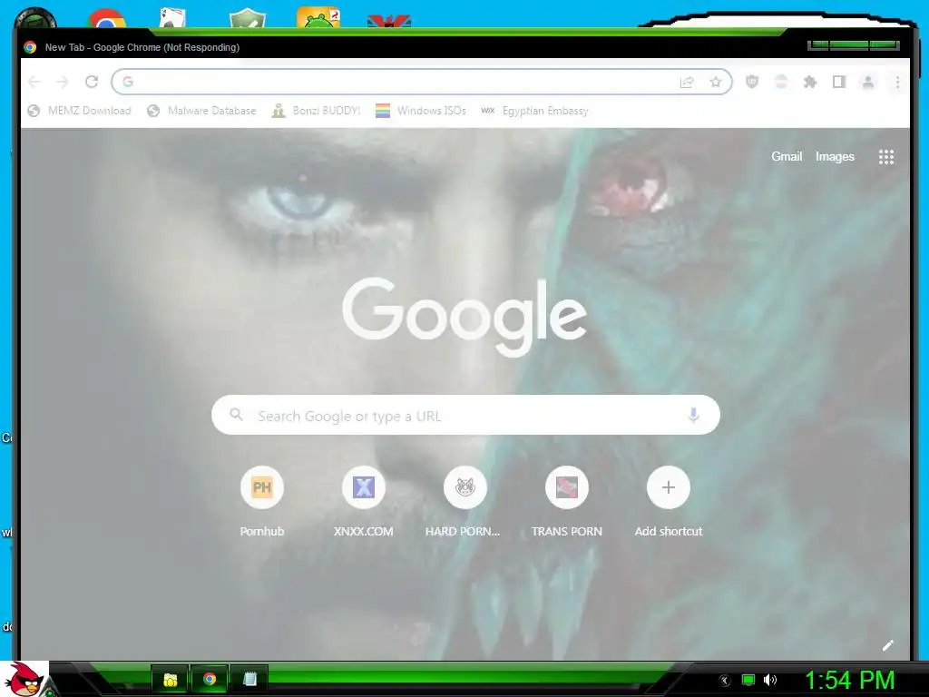The width and height of the screenshot is (929, 697).
Task: Open the Malware Database bookmark
Action: click(201, 111)
